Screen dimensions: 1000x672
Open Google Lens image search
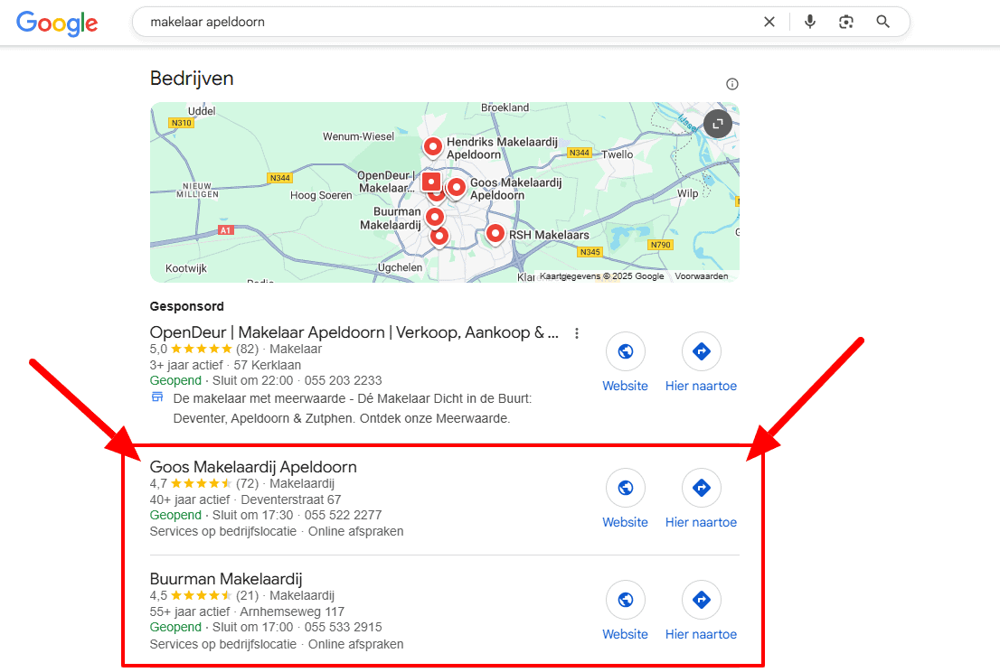click(x=846, y=21)
